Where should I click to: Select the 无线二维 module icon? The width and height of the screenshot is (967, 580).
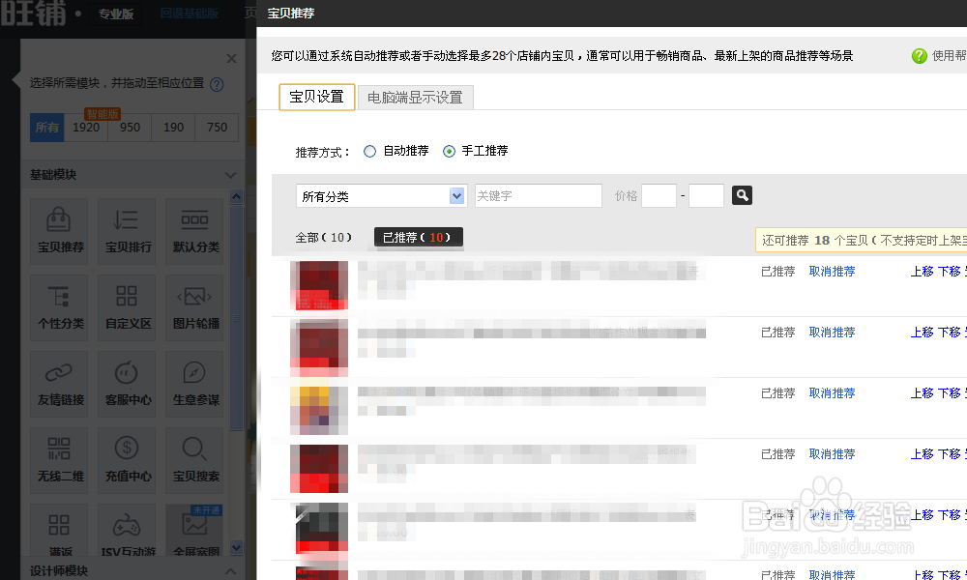point(59,460)
